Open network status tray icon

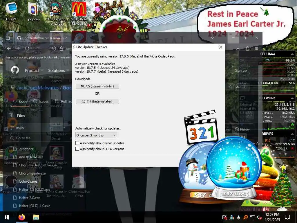[252, 217]
